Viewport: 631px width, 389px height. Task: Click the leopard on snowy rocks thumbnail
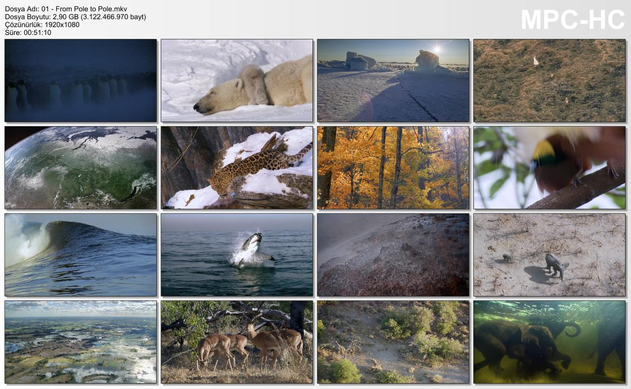point(237,167)
